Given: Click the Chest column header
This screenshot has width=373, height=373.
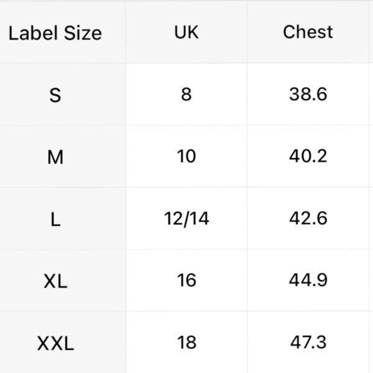Looking at the screenshot, I should click(x=308, y=32).
